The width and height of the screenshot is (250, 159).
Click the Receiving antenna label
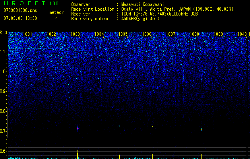[x=91, y=19]
